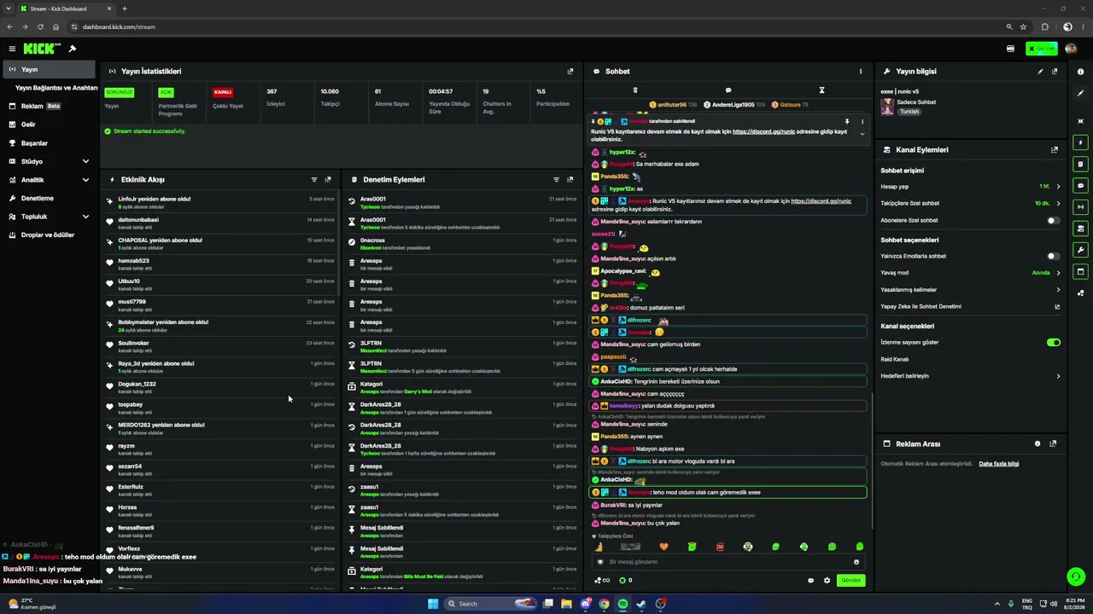The width and height of the screenshot is (1093, 614).
Task: Open Yasaklanmış kelimeler chevron
Action: [1058, 290]
